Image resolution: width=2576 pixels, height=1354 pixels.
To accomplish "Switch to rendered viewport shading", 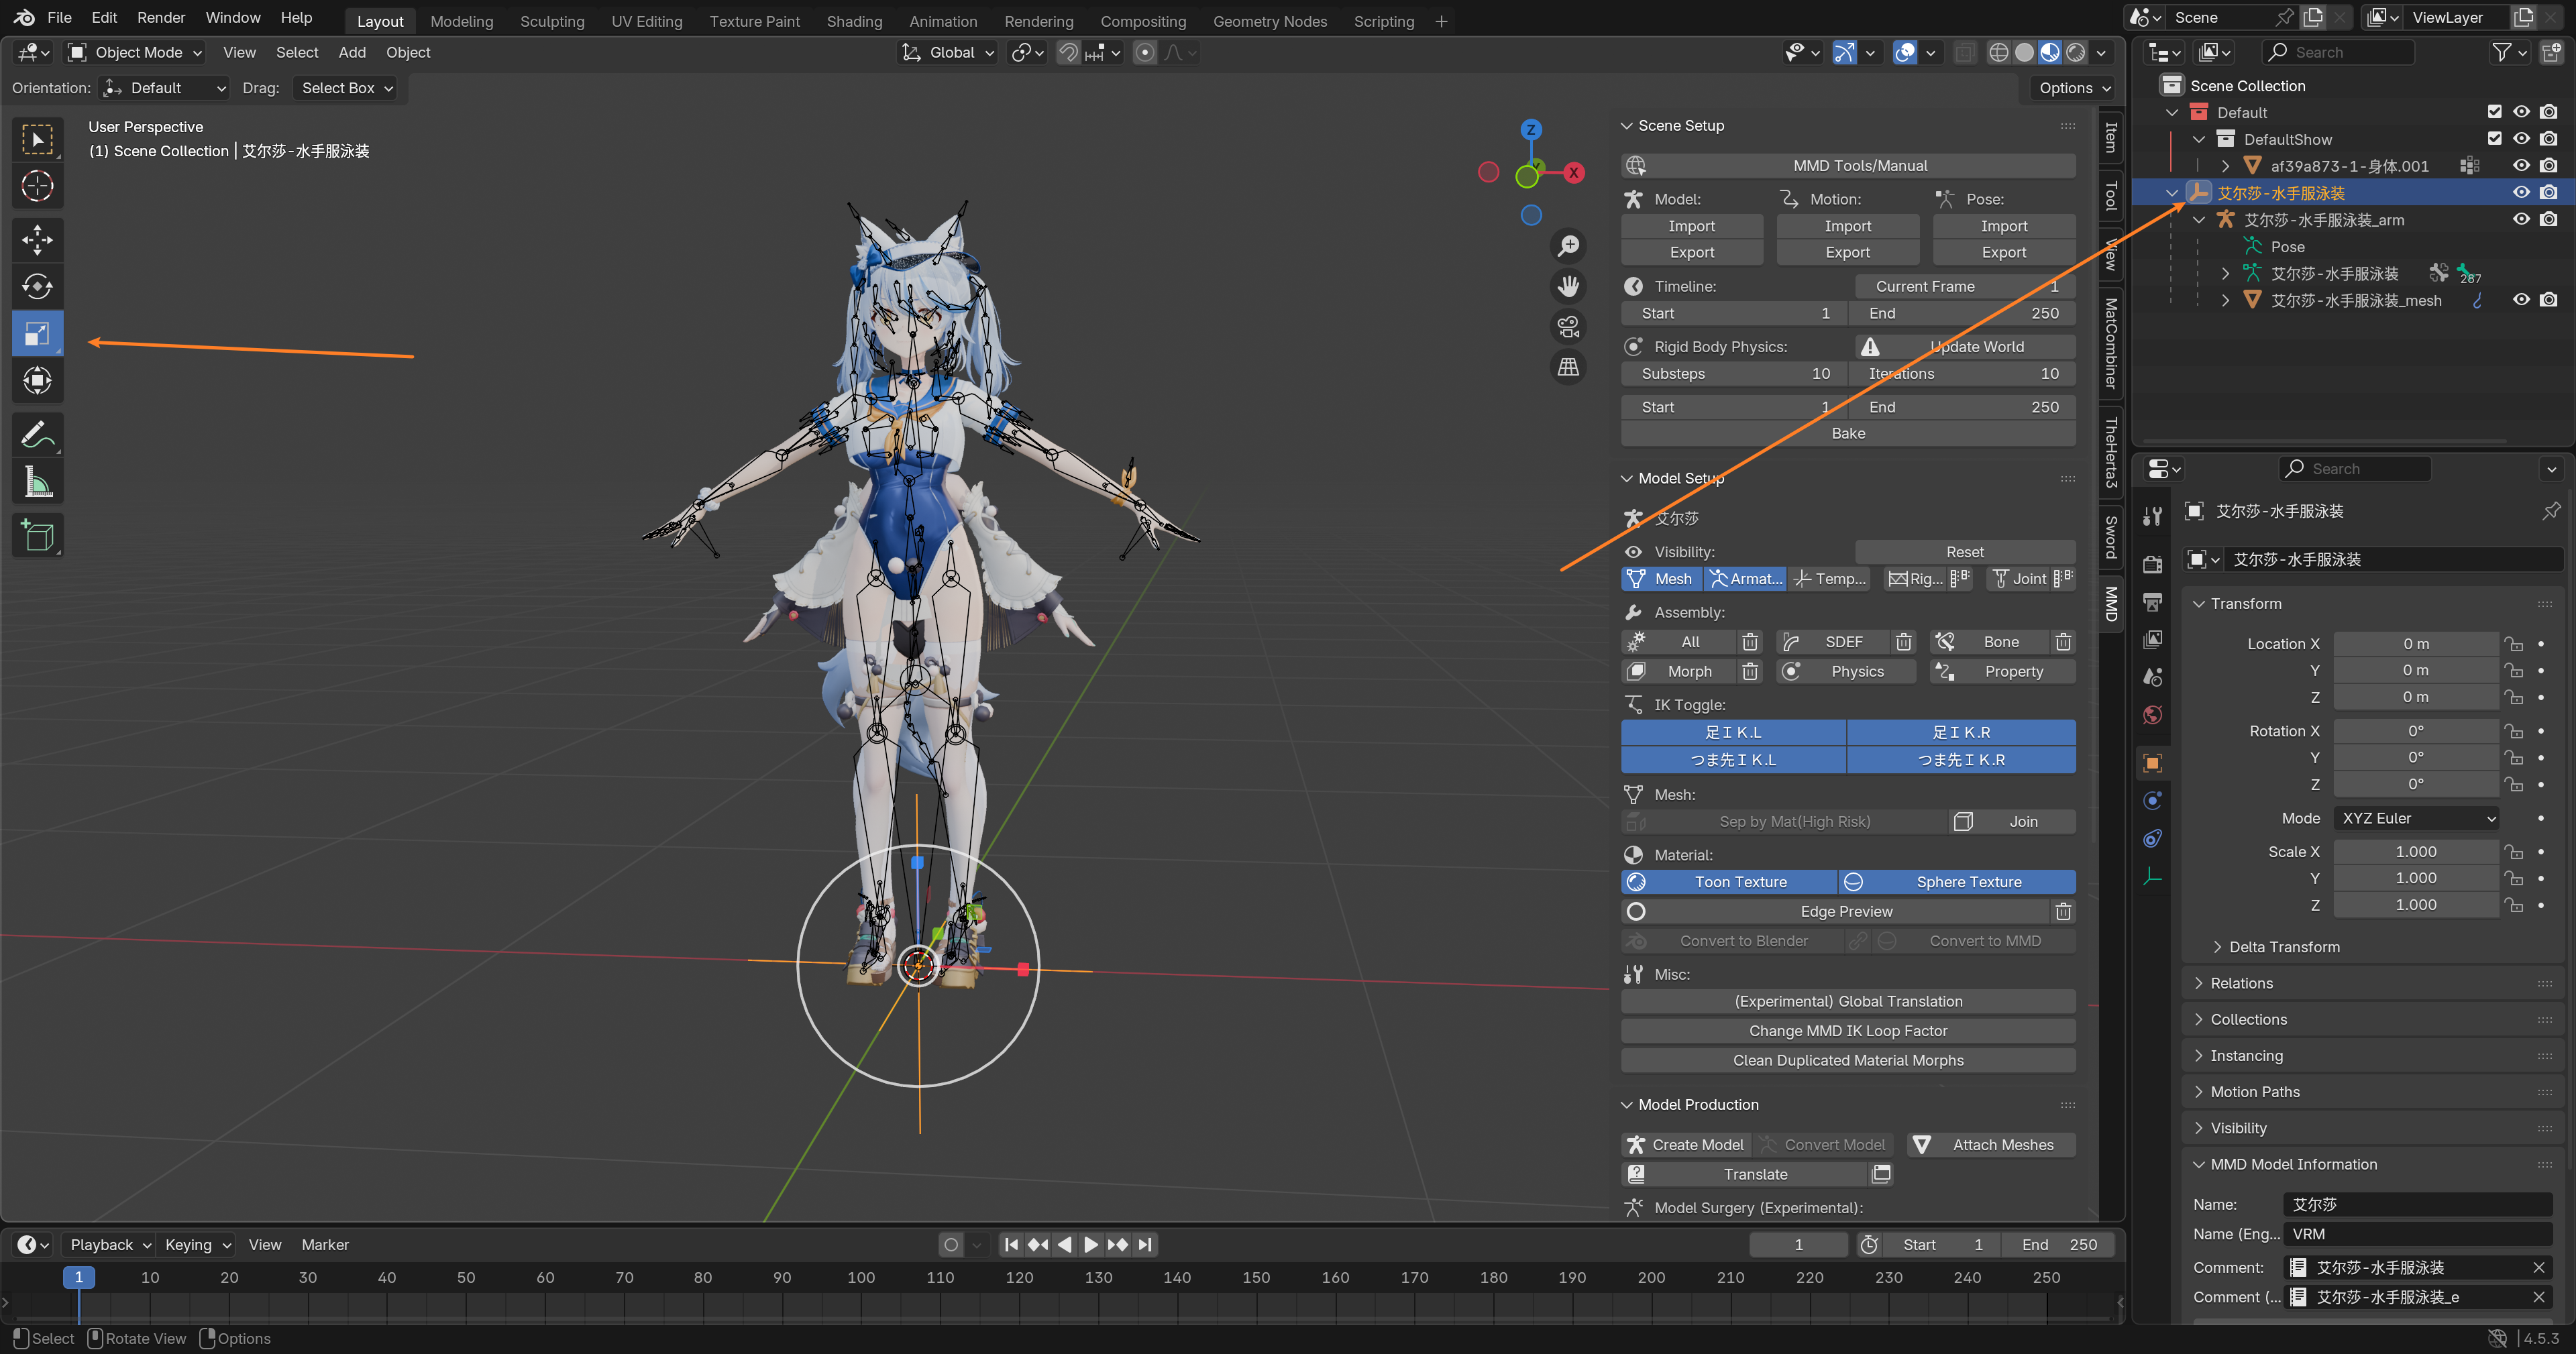I will pyautogui.click(x=2076, y=52).
